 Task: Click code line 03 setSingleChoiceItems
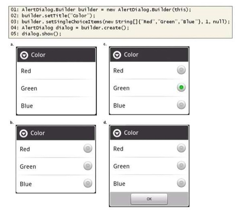click(120, 22)
